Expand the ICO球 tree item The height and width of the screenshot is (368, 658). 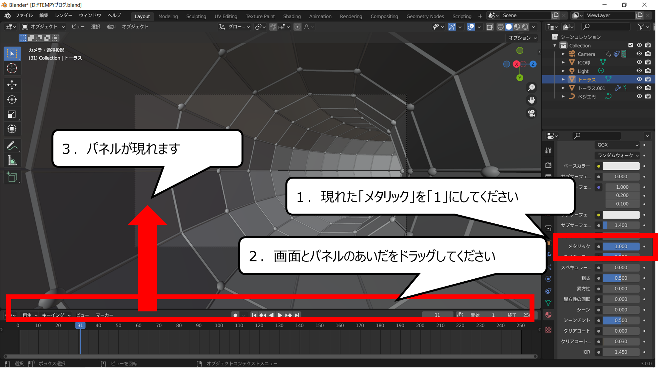coord(563,62)
